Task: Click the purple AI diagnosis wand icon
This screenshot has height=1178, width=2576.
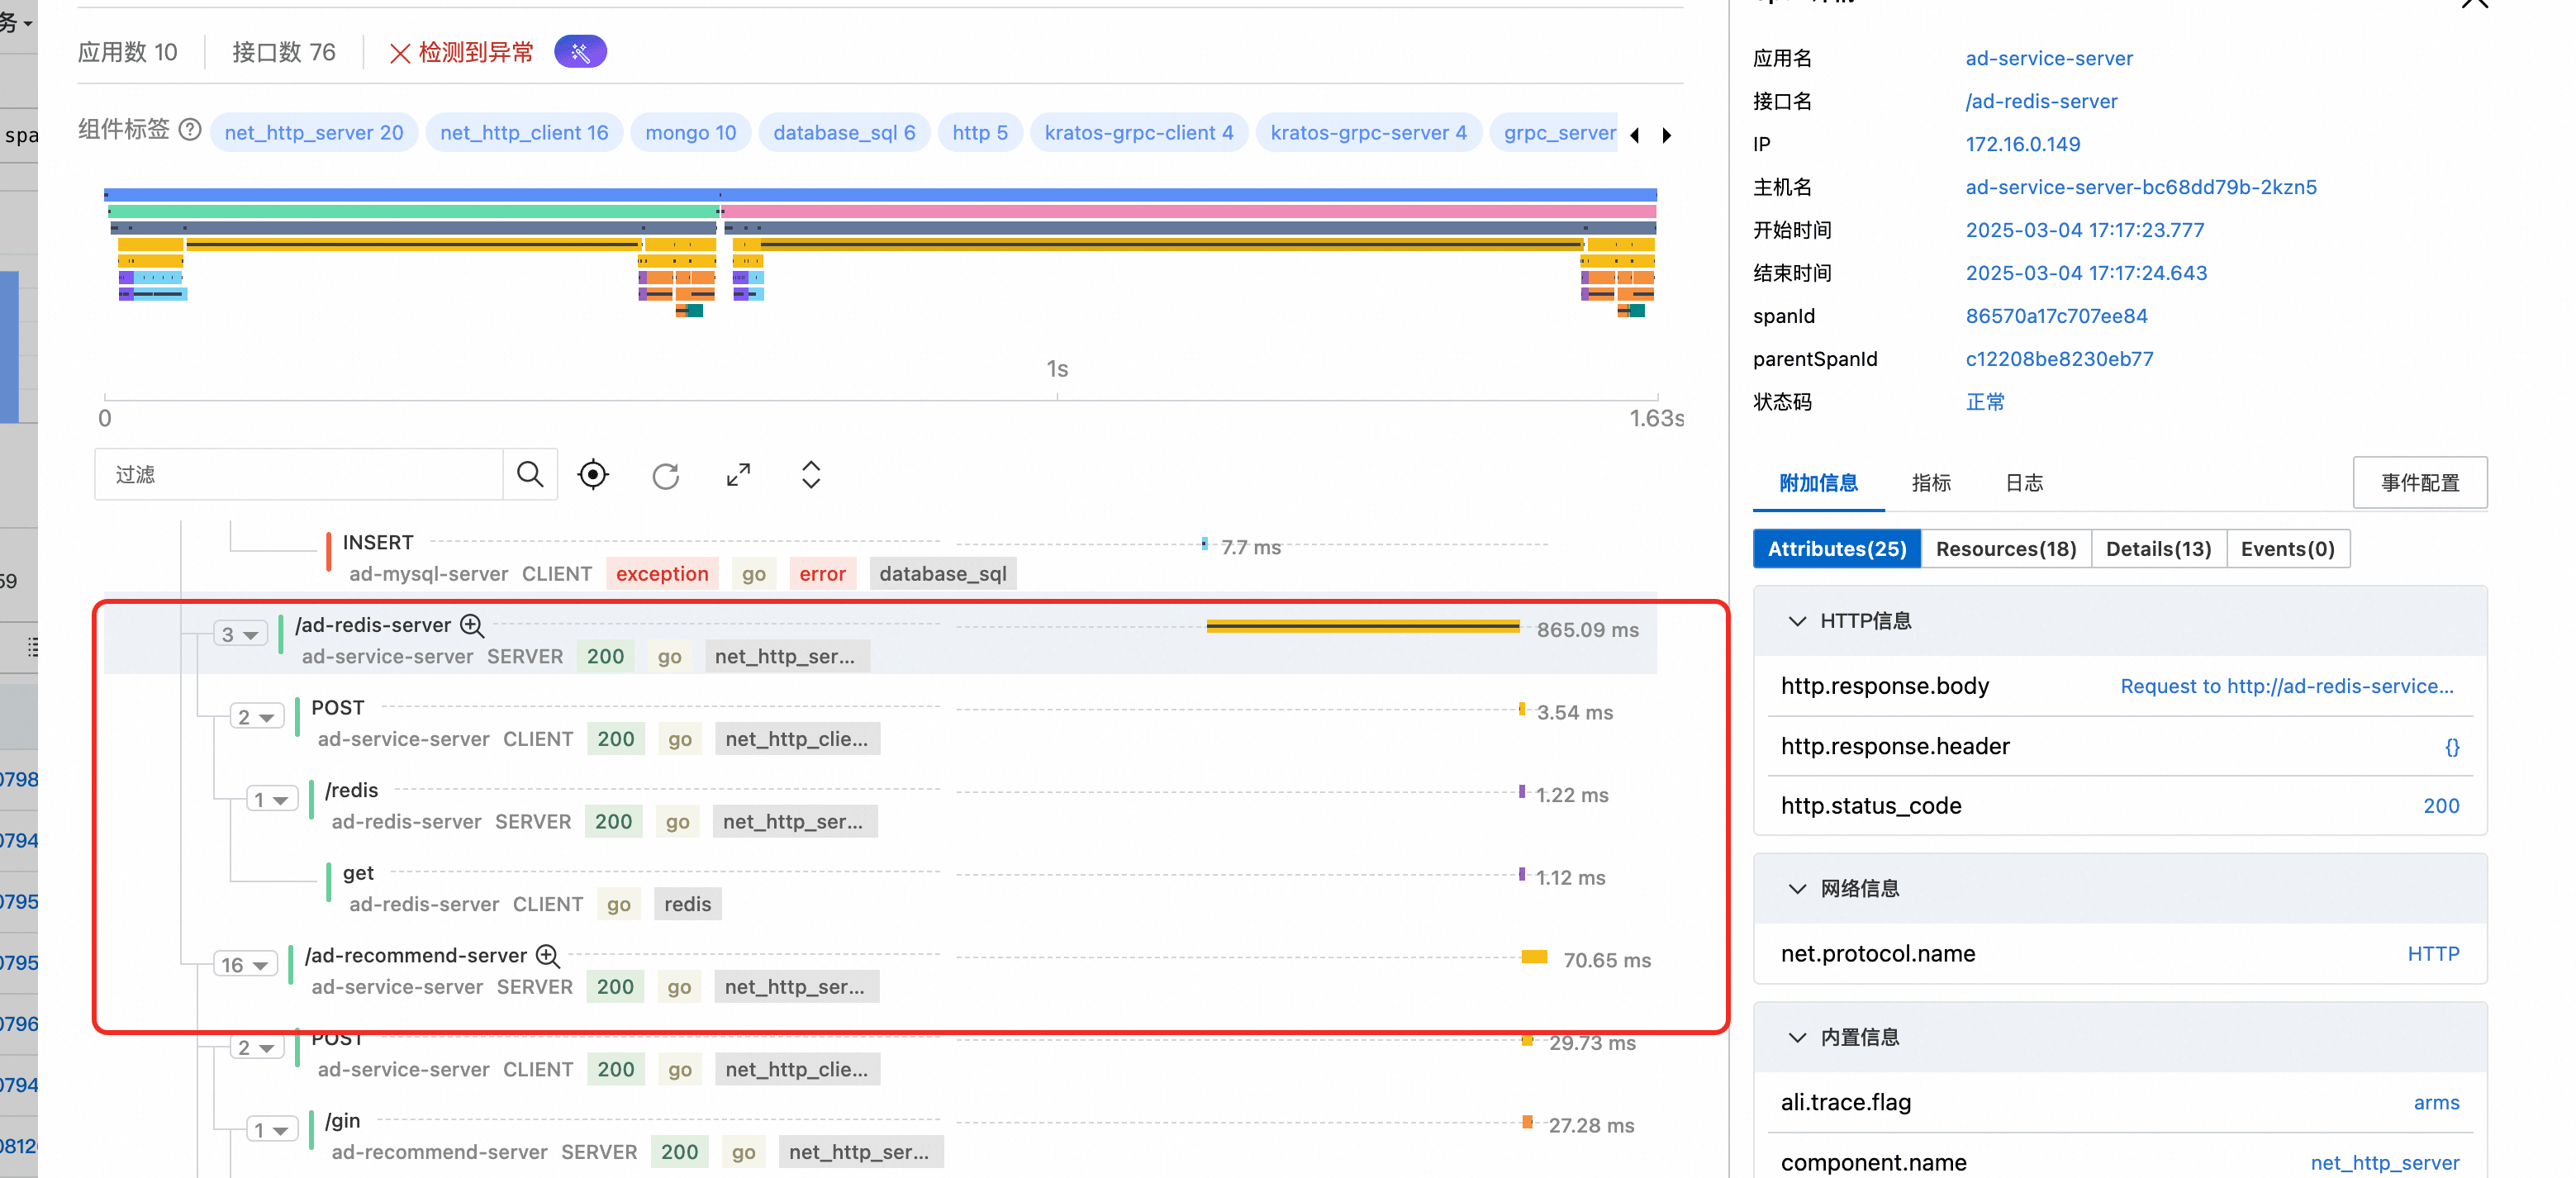Action: [x=580, y=52]
